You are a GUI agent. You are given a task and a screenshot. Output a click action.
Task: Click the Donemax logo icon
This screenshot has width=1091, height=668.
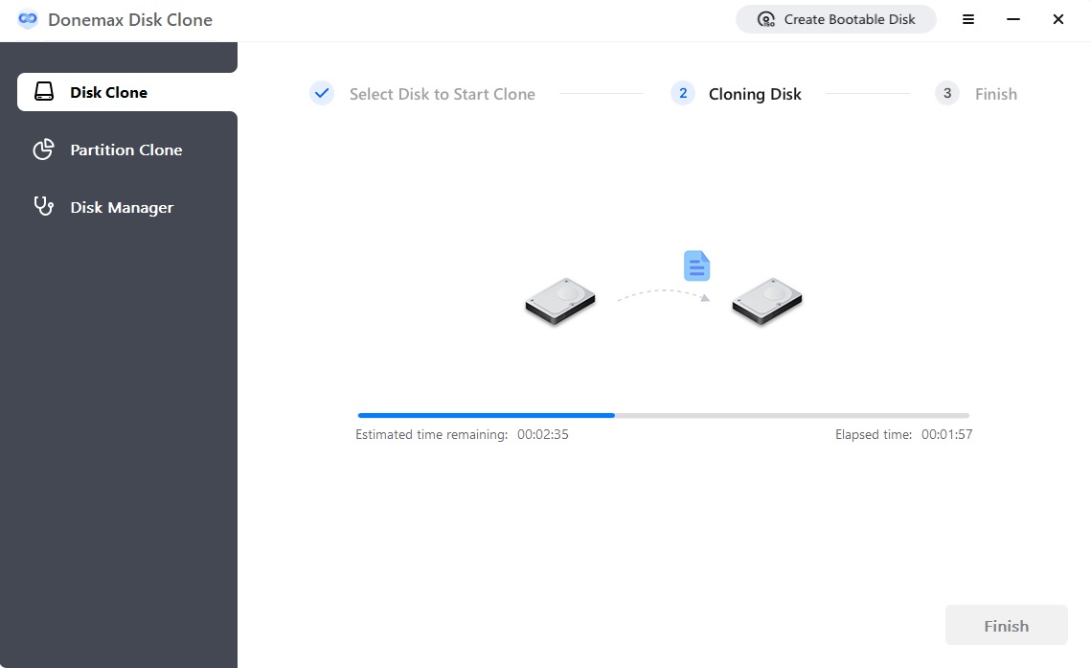click(x=28, y=19)
